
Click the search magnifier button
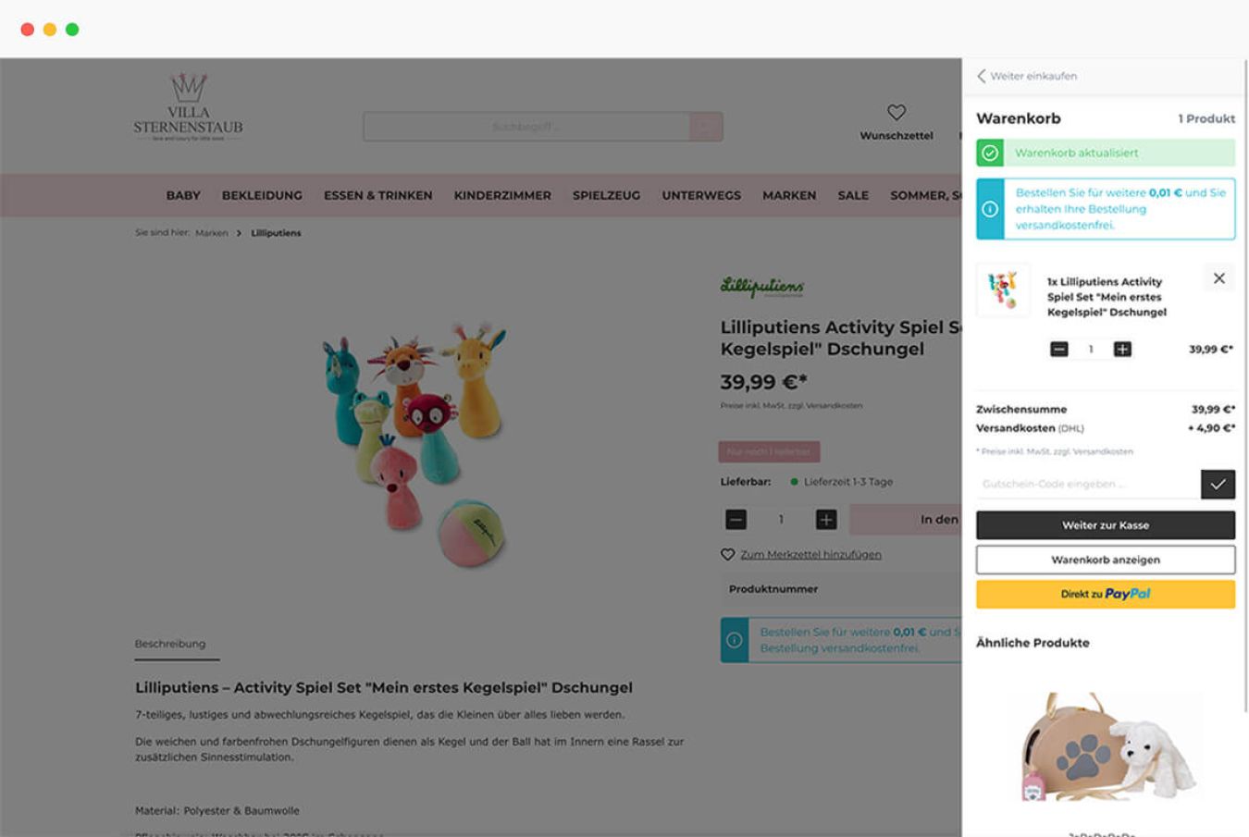pos(706,127)
